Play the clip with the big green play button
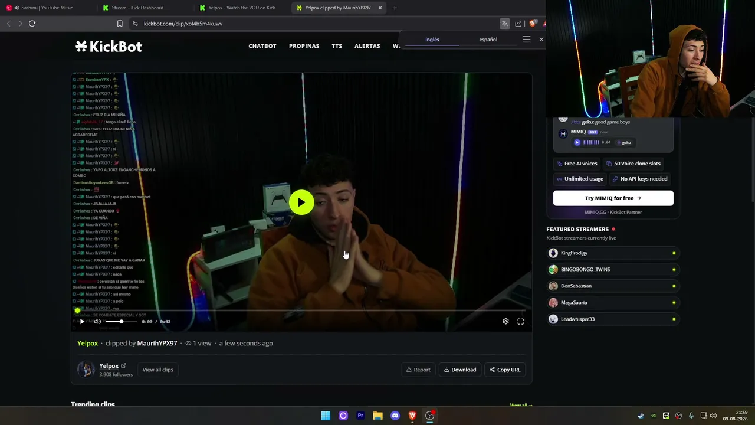755x425 pixels. 301,202
